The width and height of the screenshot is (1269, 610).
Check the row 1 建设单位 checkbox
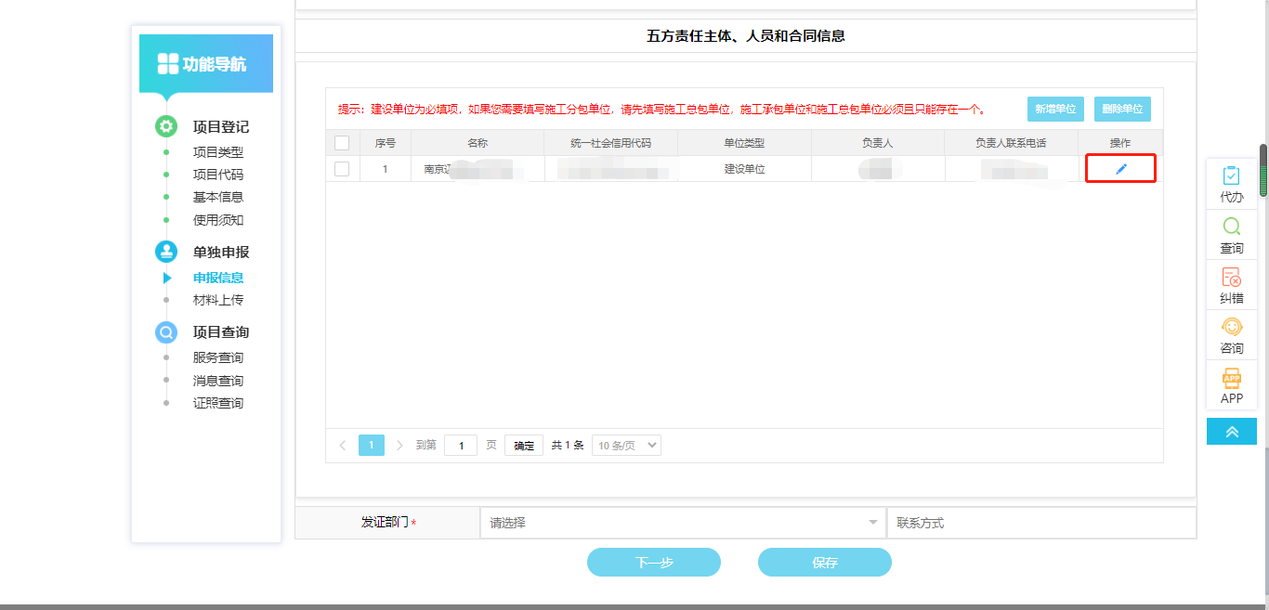(x=342, y=169)
